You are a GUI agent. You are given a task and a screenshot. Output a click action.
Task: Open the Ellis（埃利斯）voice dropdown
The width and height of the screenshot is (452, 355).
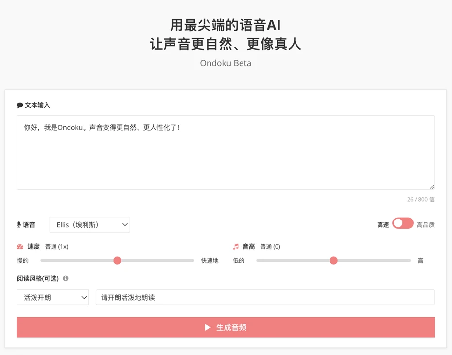(x=89, y=225)
